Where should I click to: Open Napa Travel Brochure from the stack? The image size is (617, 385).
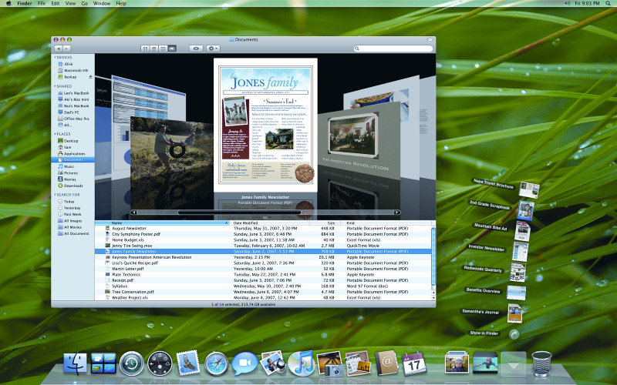[x=528, y=190]
